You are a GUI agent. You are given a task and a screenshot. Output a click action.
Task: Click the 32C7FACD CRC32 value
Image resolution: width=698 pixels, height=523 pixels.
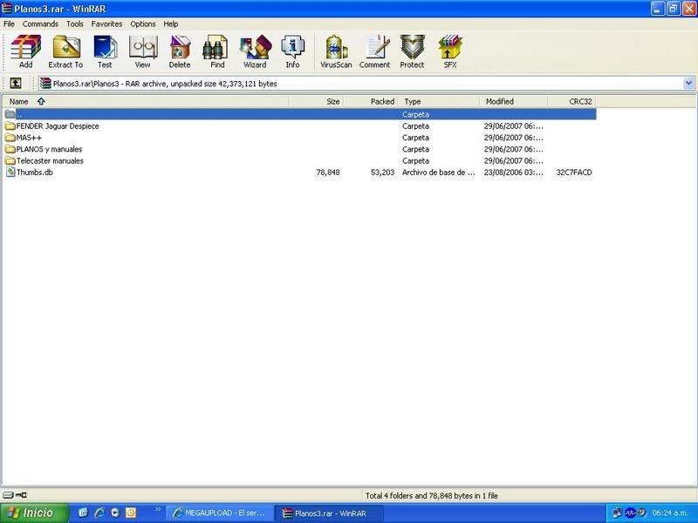pyautogui.click(x=574, y=172)
